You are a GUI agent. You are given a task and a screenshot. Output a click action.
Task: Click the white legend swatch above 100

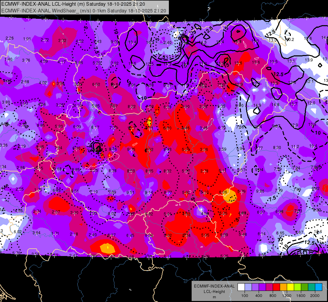point(241,287)
